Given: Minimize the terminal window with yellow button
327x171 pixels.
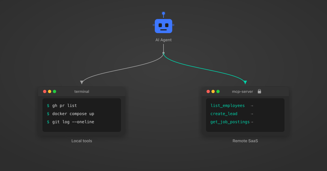Looking at the screenshot, I should [x=50, y=91].
